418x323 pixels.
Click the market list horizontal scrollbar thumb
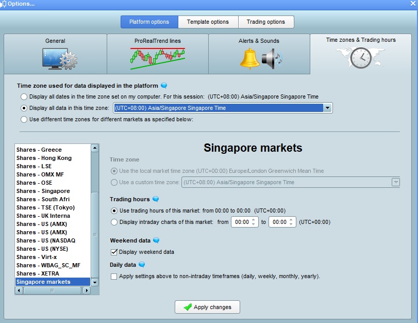[x=52, y=290]
